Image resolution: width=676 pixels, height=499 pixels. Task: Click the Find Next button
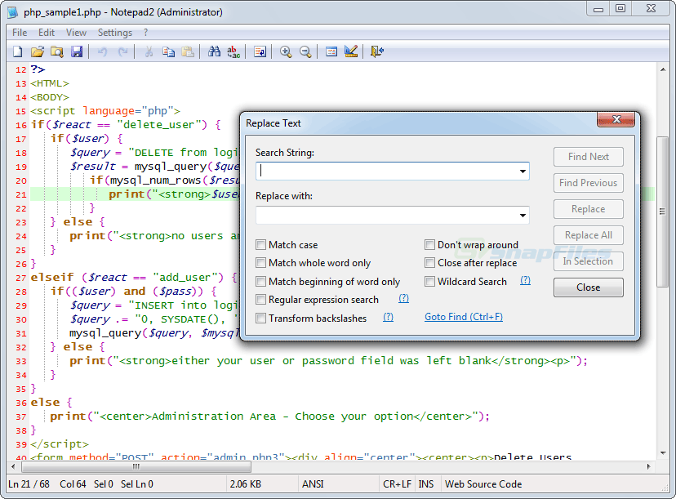588,157
